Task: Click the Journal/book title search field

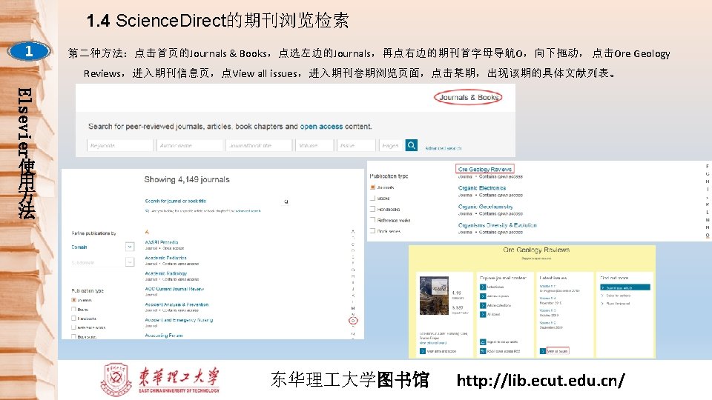Action: point(259,146)
